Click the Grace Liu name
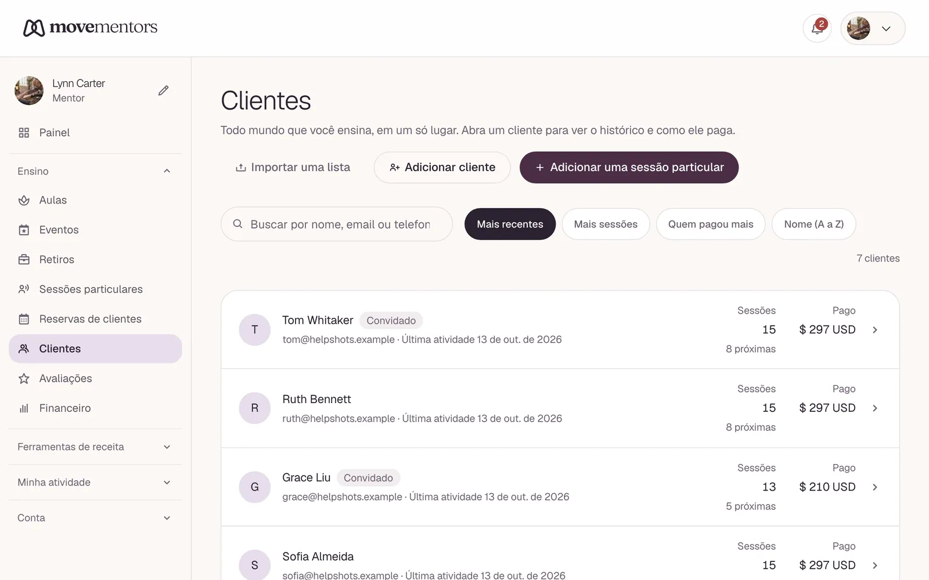929x580 pixels. [x=306, y=477]
